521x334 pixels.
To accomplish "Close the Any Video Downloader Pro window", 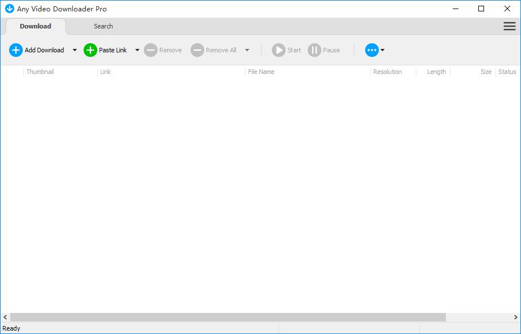I will tap(507, 9).
